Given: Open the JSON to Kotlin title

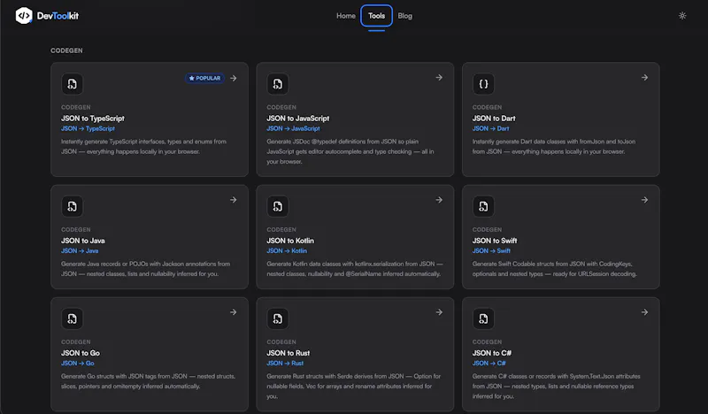Looking at the screenshot, I should click(290, 241).
